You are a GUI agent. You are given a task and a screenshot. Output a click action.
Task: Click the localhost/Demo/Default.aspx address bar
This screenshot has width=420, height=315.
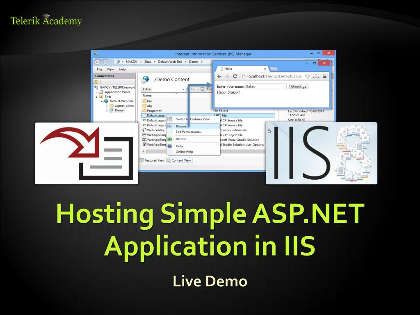[276, 76]
